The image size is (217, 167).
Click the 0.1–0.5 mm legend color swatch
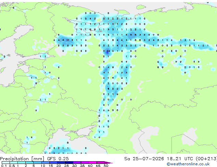click(x=6, y=163)
